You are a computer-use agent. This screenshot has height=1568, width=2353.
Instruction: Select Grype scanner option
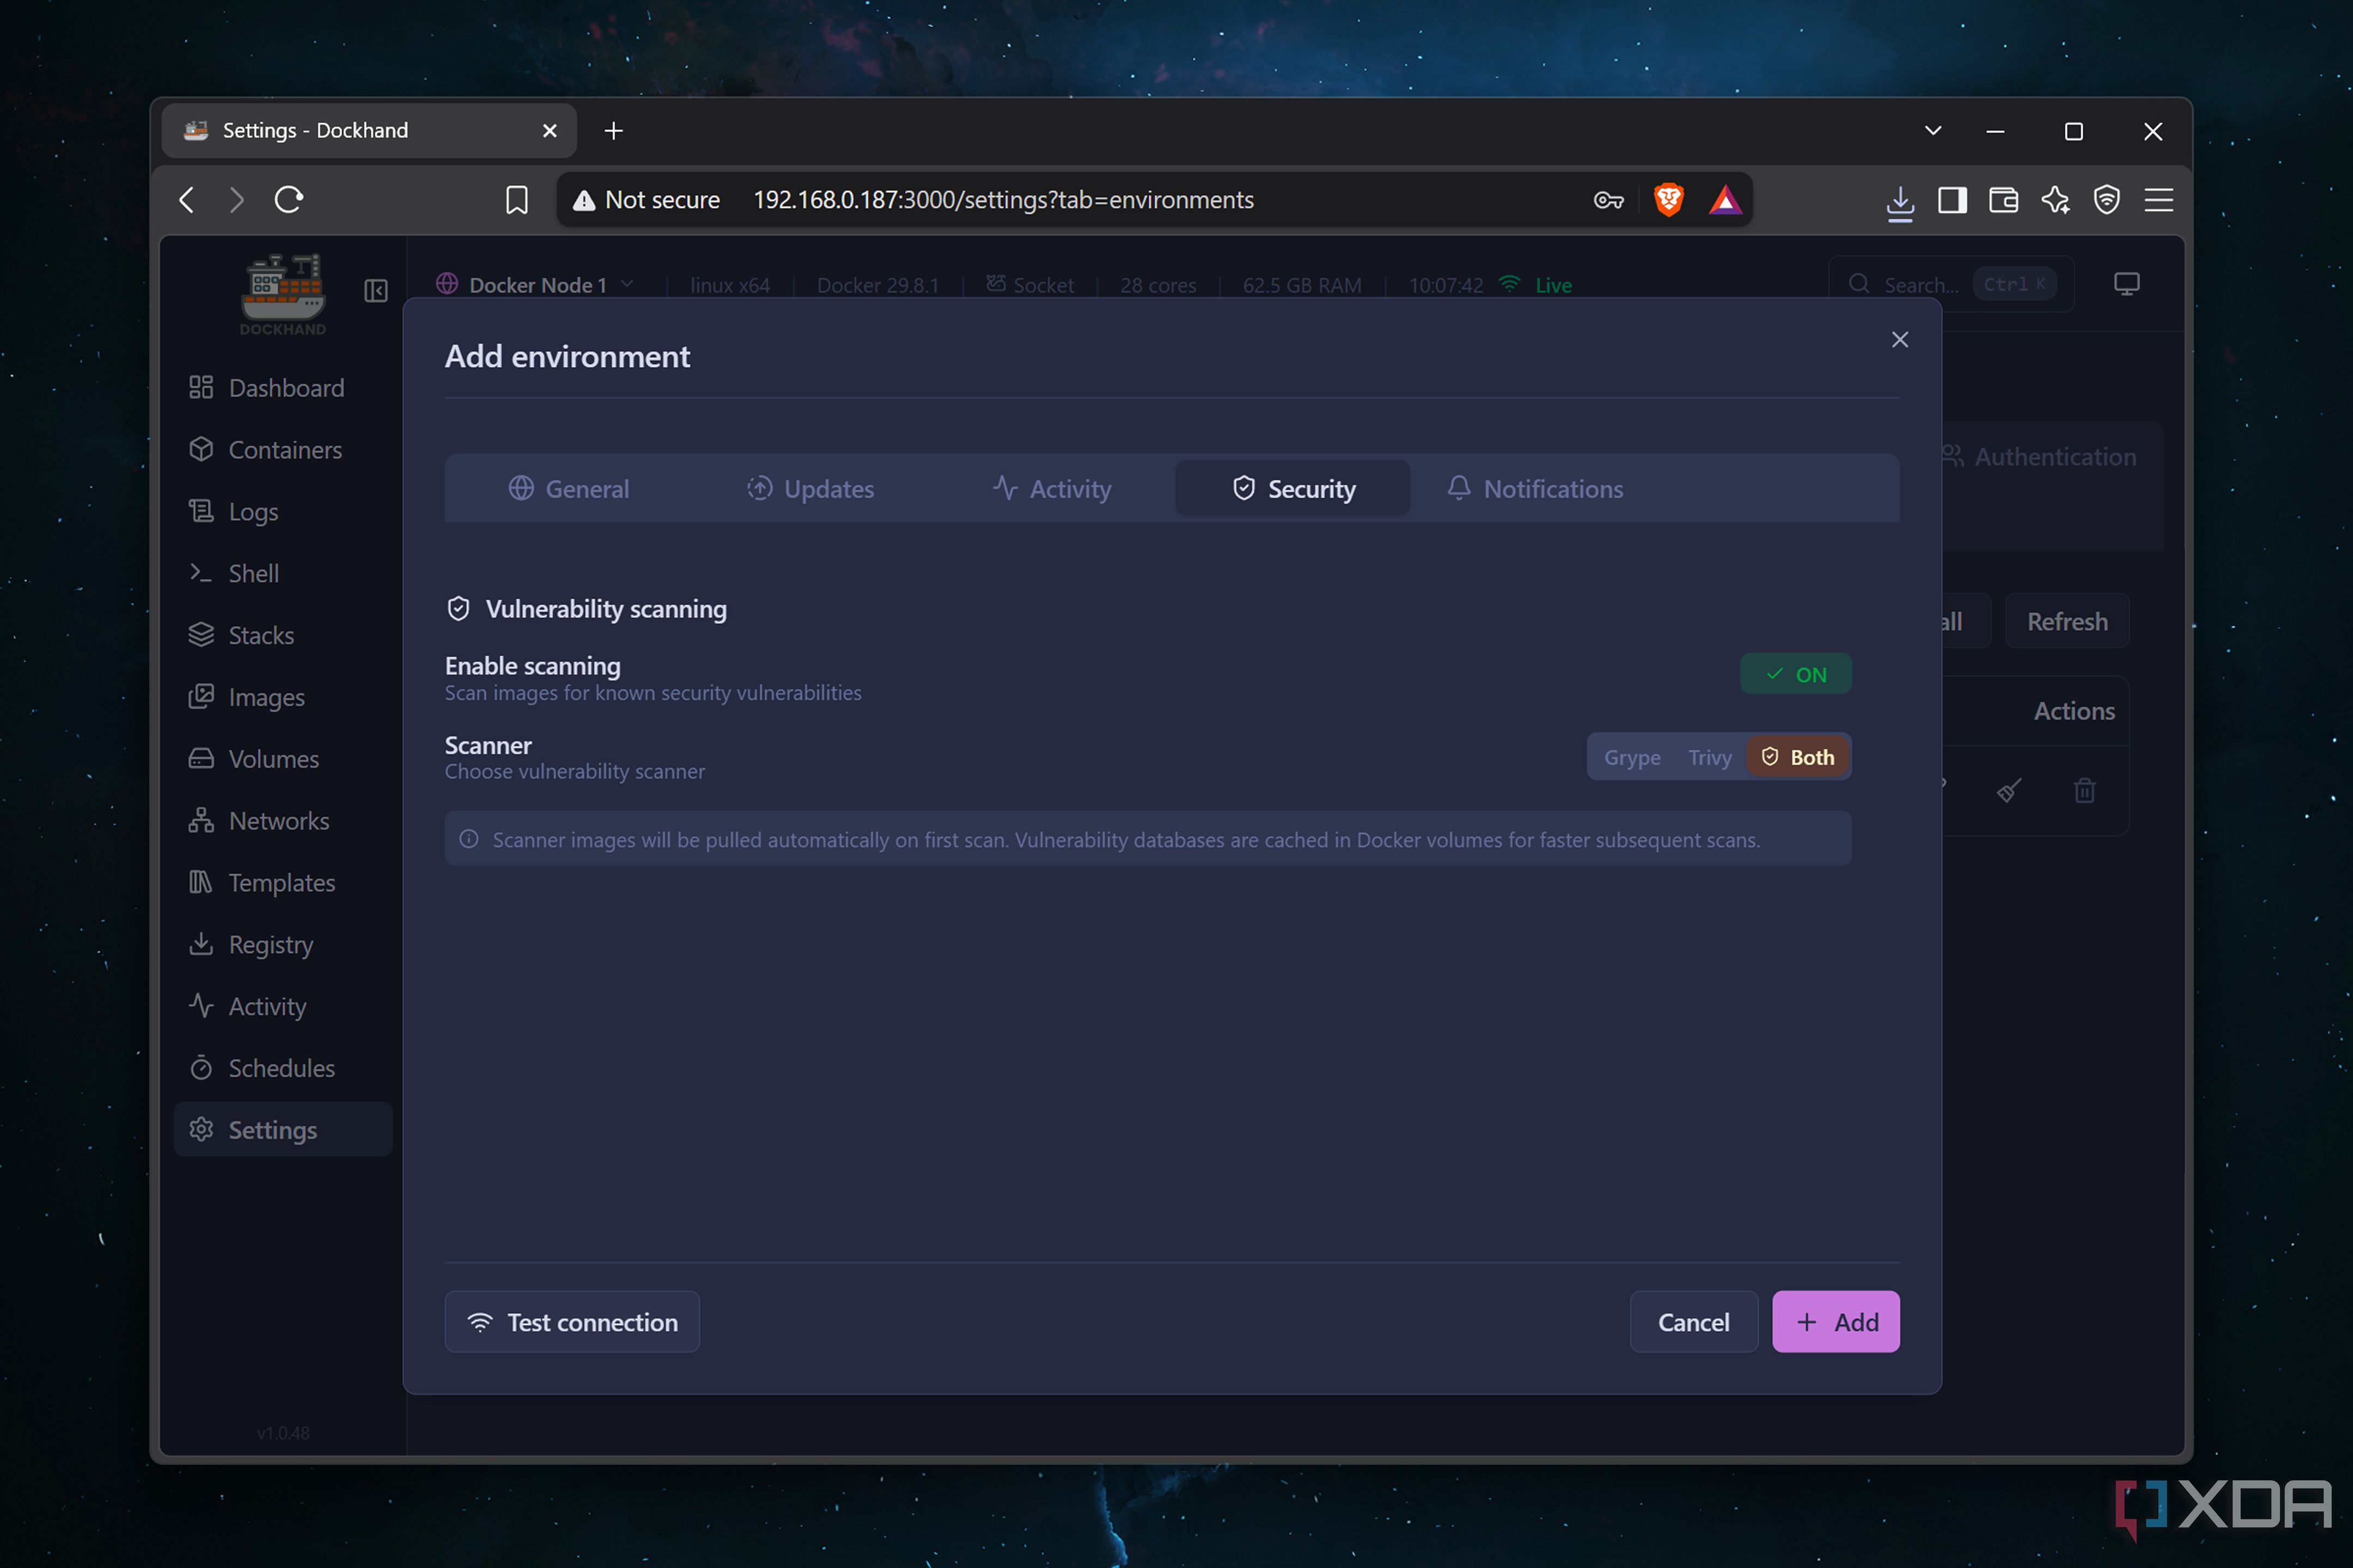(1632, 757)
